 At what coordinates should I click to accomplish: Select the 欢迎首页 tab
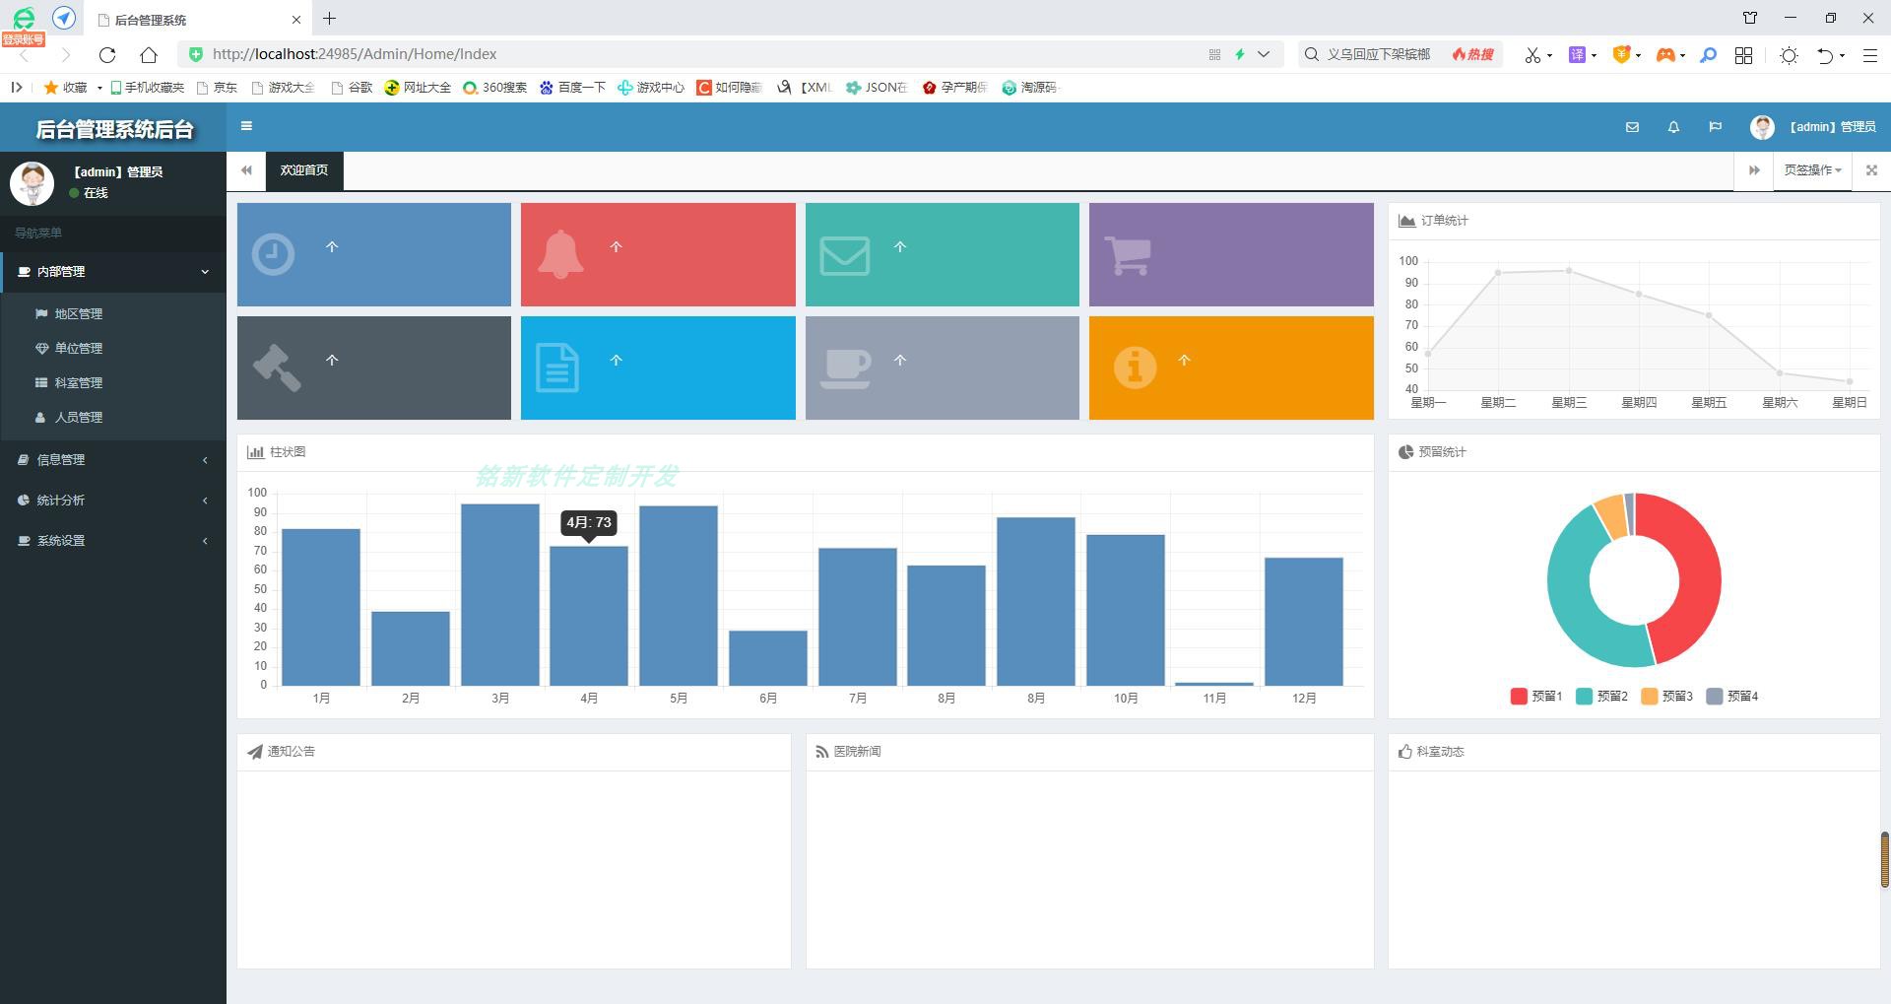click(303, 170)
